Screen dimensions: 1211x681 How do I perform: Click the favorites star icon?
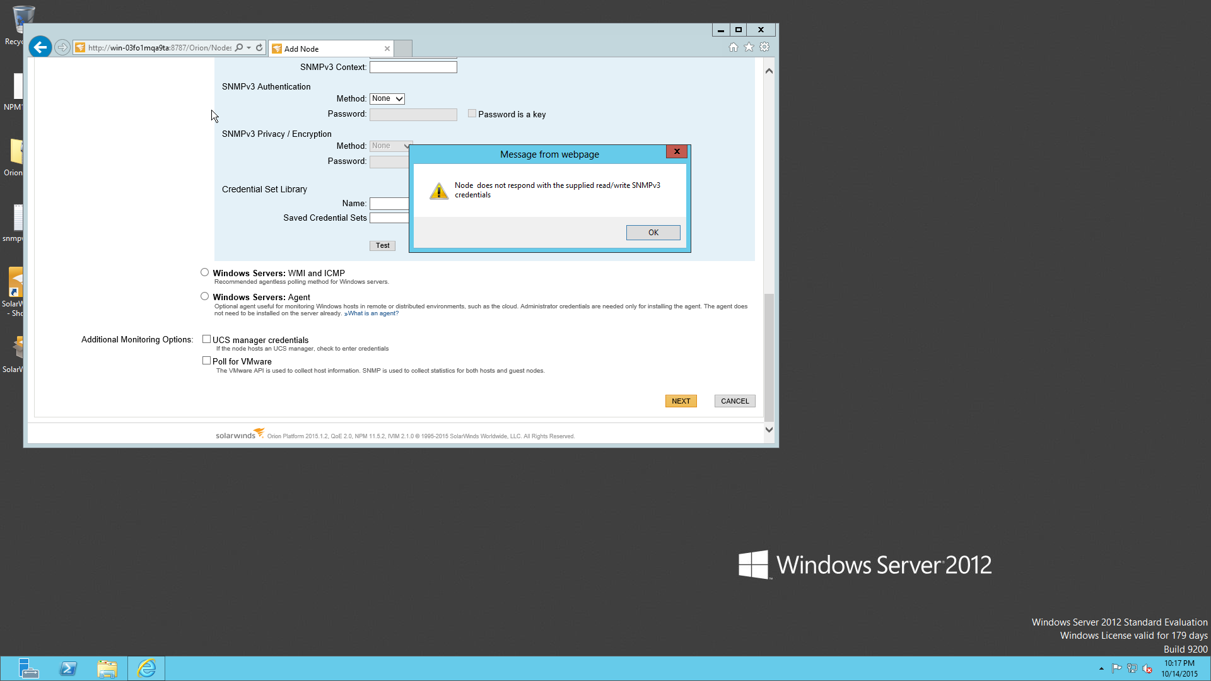tap(749, 47)
